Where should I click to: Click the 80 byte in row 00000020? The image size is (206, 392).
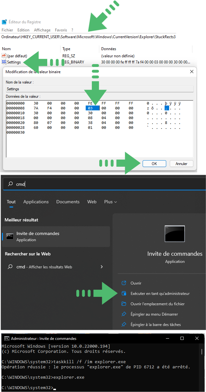click(x=36, y=123)
